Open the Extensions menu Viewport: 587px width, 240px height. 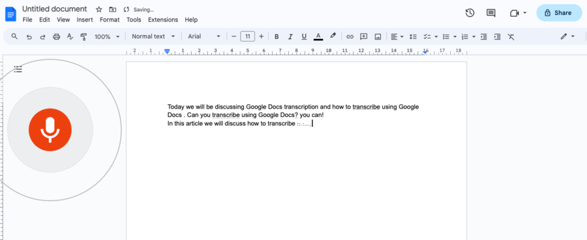click(163, 20)
